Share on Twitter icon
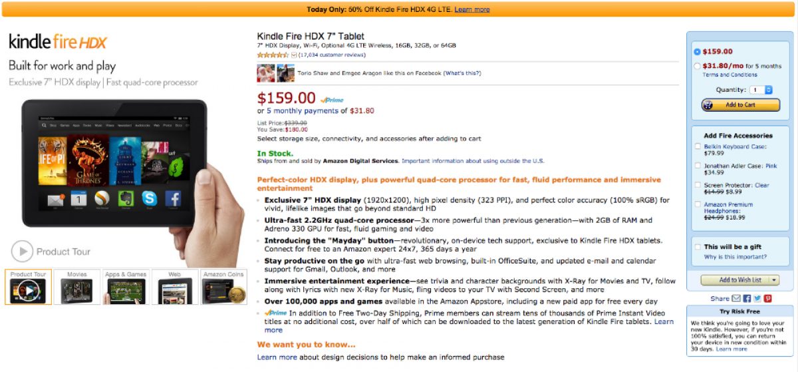 click(757, 299)
